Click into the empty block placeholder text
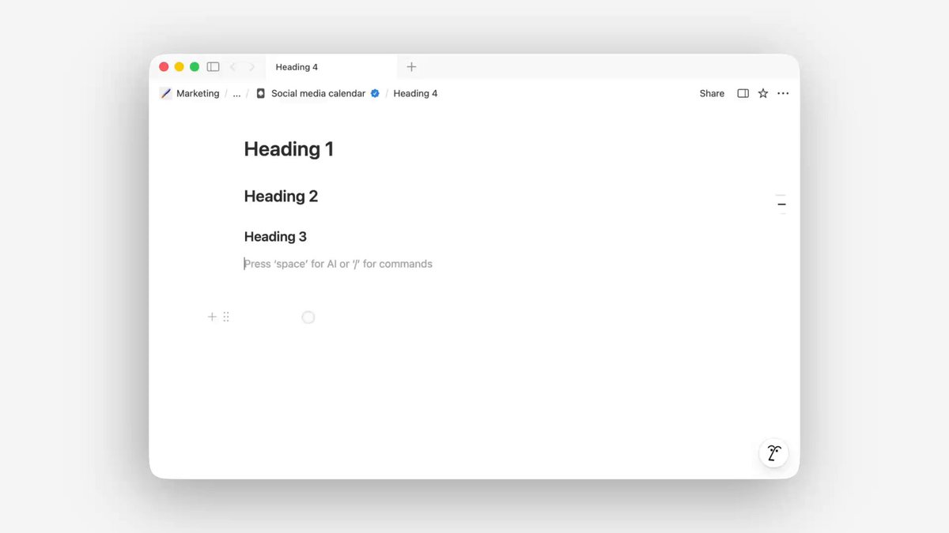 [x=338, y=264]
